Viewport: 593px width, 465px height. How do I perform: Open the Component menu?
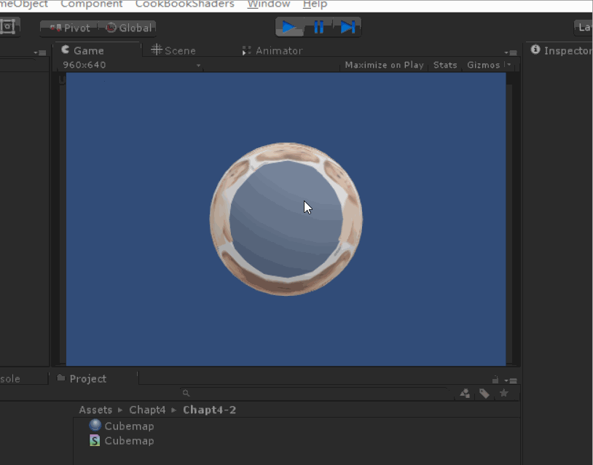tap(92, 4)
